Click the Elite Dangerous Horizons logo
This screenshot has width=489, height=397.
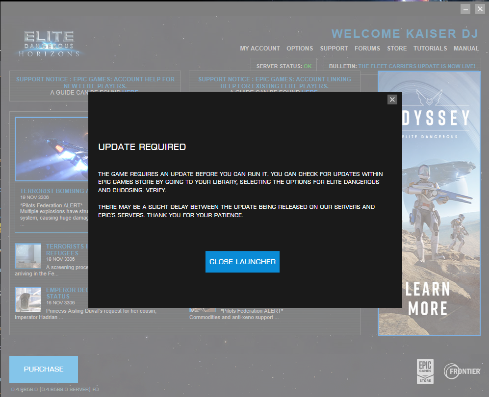49,44
